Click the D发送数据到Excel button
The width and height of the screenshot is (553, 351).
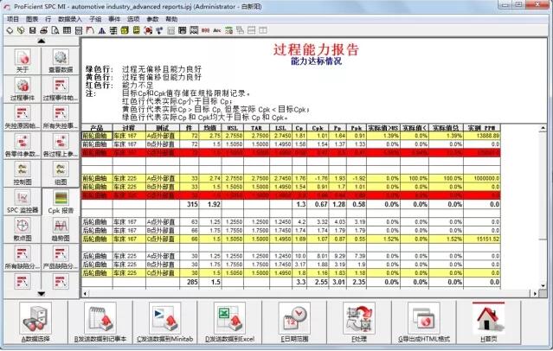pos(229,322)
